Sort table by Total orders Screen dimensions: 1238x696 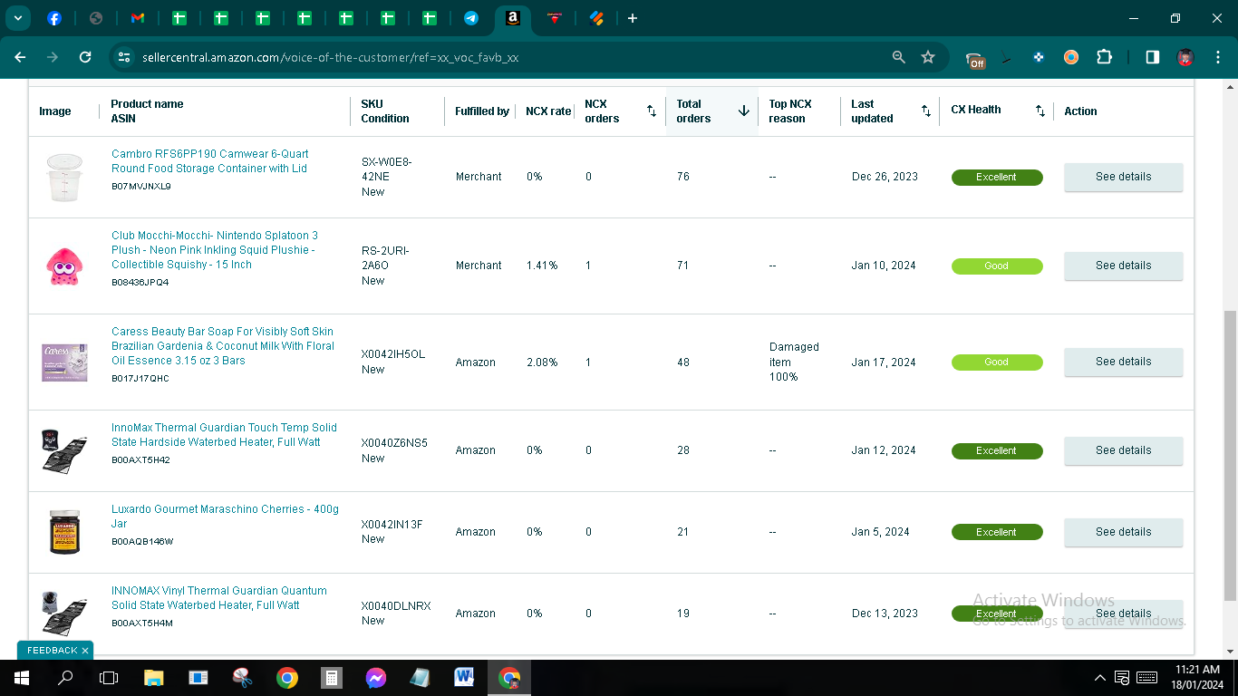743,111
